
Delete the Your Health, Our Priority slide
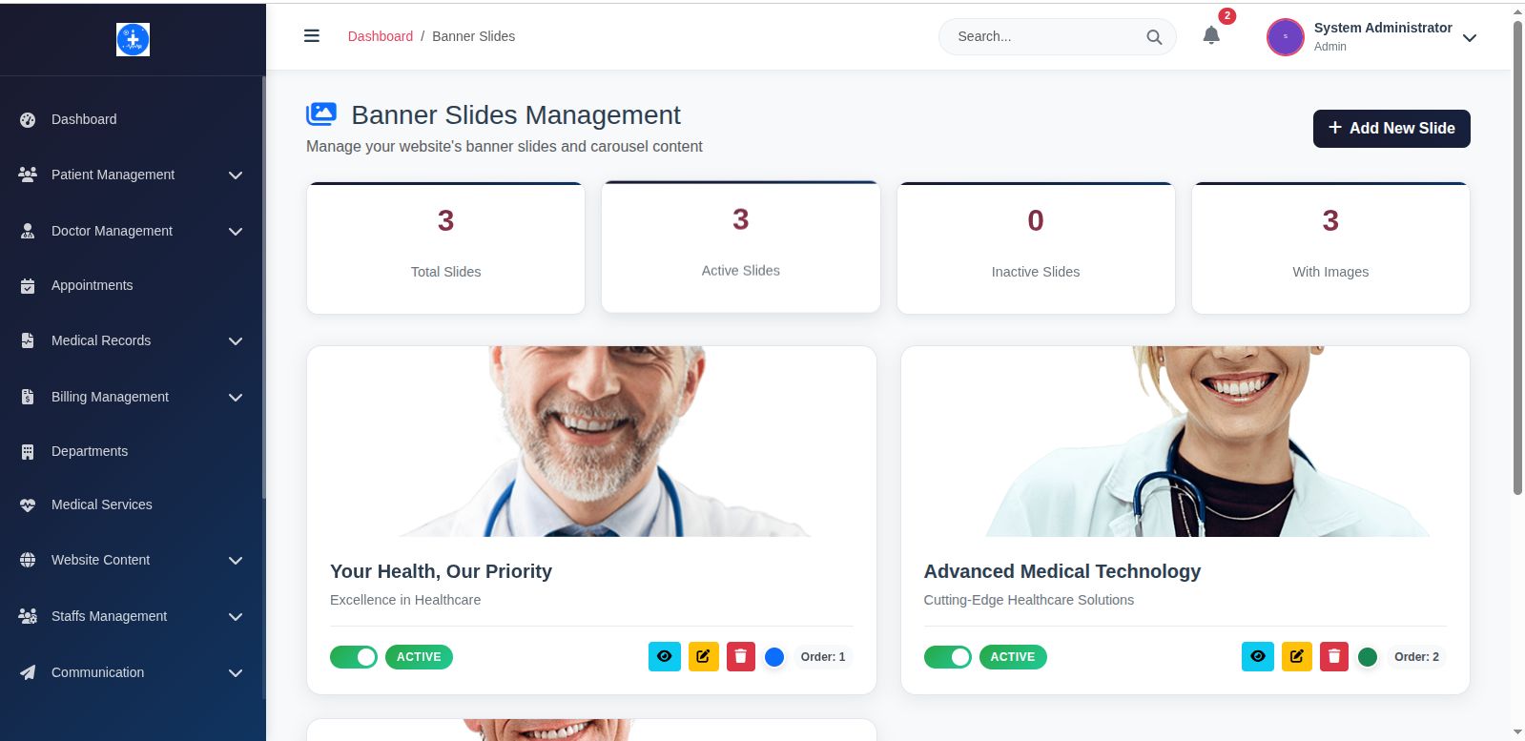741,656
